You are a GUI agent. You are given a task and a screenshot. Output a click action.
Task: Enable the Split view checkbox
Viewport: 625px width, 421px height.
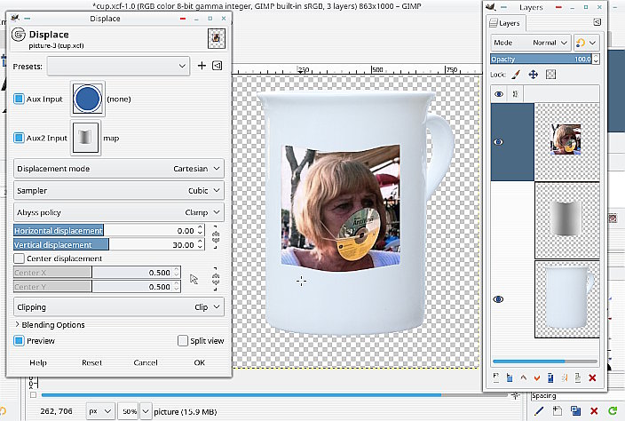click(x=183, y=340)
